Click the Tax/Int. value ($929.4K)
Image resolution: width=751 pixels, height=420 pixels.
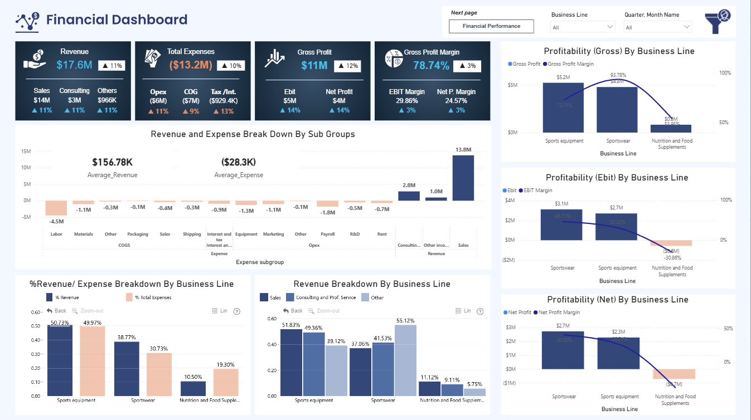click(x=224, y=101)
